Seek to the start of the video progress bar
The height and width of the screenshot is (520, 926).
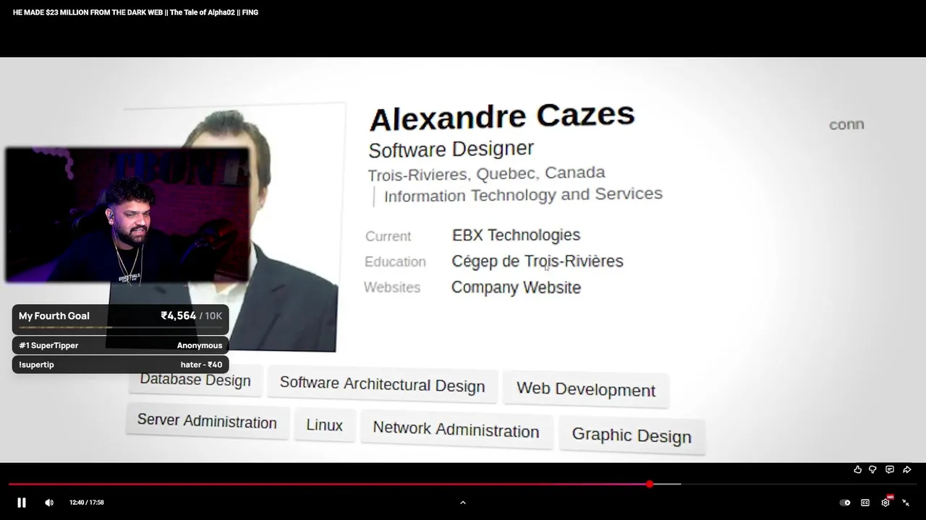point(9,484)
